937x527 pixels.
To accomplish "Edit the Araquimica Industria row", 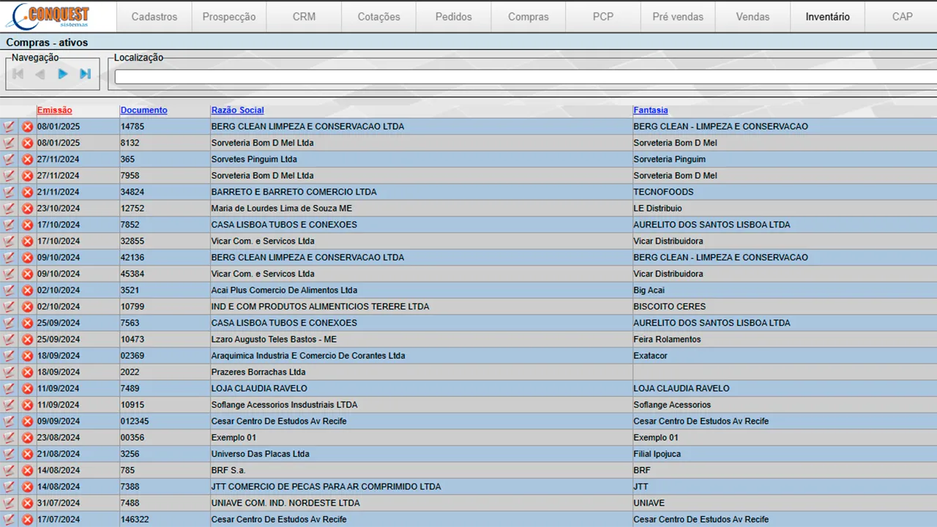I will tap(9, 356).
